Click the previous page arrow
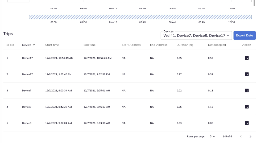This screenshot has width=261, height=143. [241, 137]
